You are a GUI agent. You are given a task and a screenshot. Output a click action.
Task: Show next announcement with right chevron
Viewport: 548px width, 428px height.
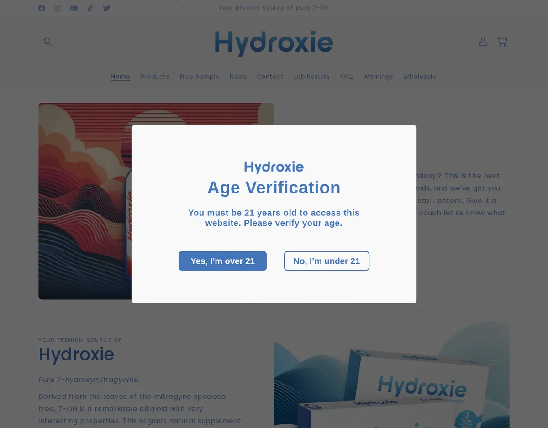(365, 8)
